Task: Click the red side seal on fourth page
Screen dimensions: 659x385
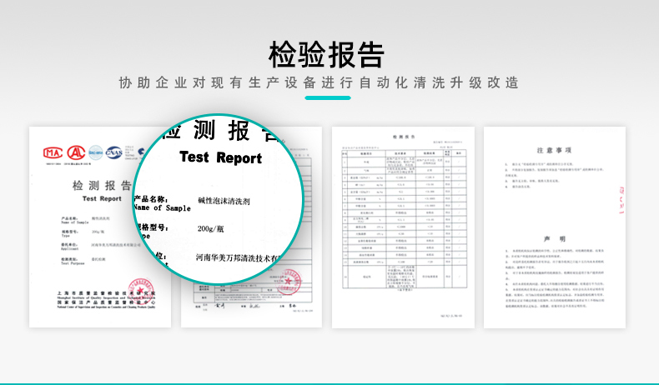Action: [621, 200]
